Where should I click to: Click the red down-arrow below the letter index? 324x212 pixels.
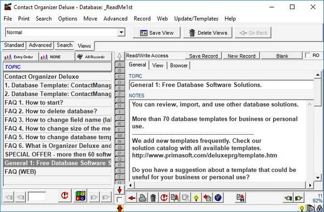119,190
